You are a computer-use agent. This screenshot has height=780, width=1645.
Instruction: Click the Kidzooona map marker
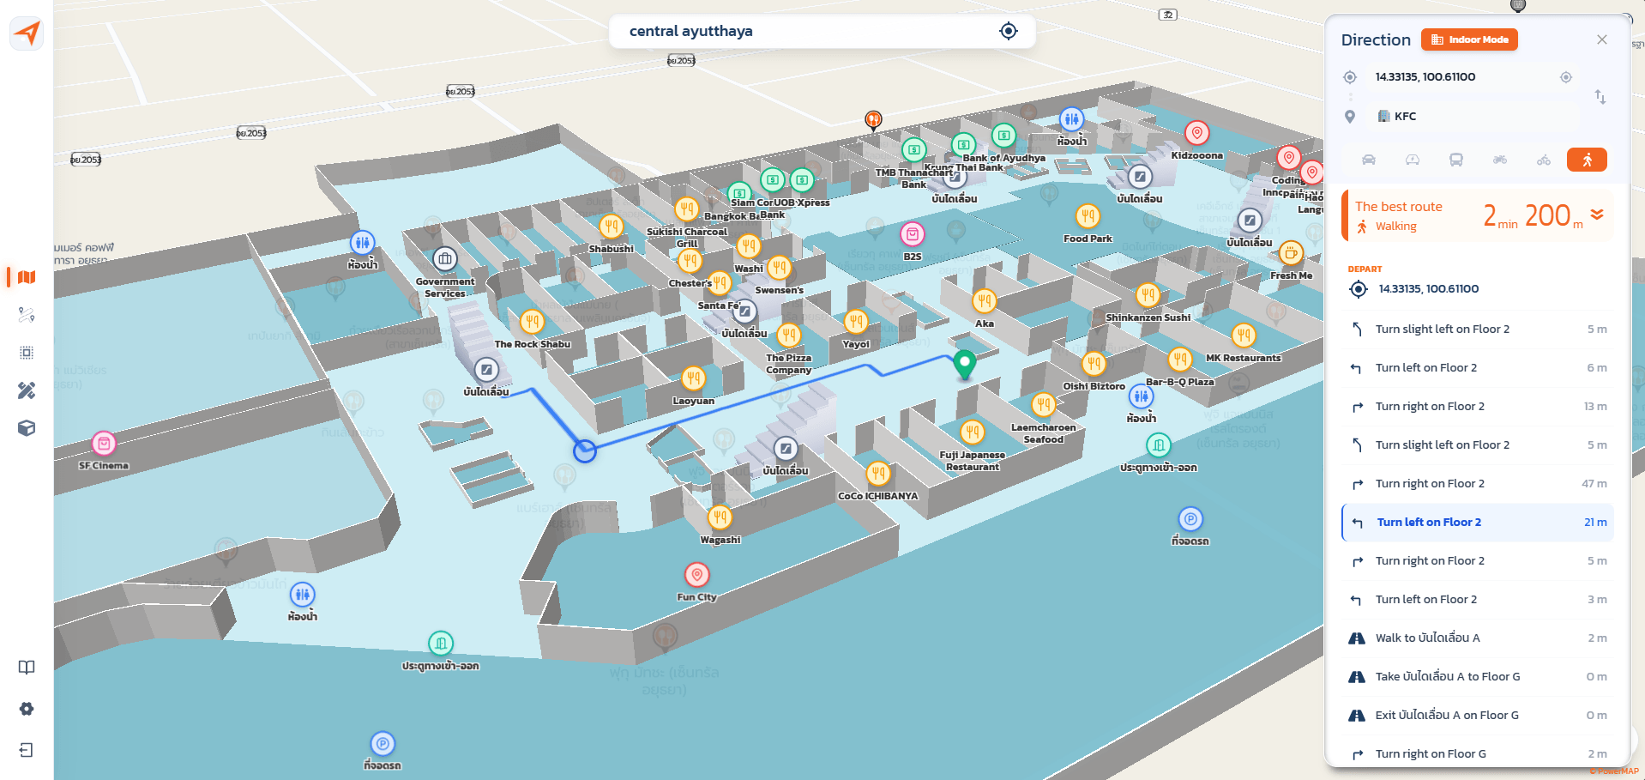1196,133
